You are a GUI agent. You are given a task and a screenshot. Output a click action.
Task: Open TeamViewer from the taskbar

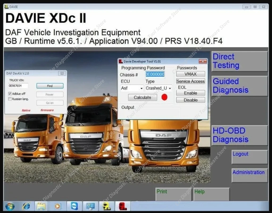click(74, 206)
